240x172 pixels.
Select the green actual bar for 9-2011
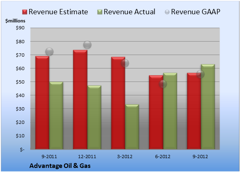click(56, 115)
